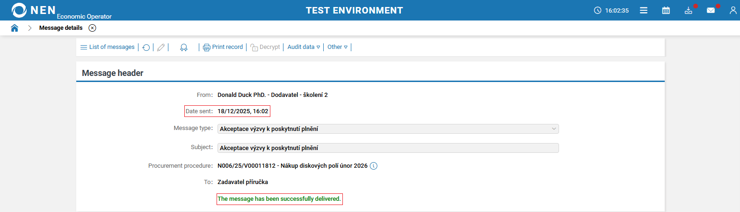Open the mail envelope notifications

pos(711,10)
